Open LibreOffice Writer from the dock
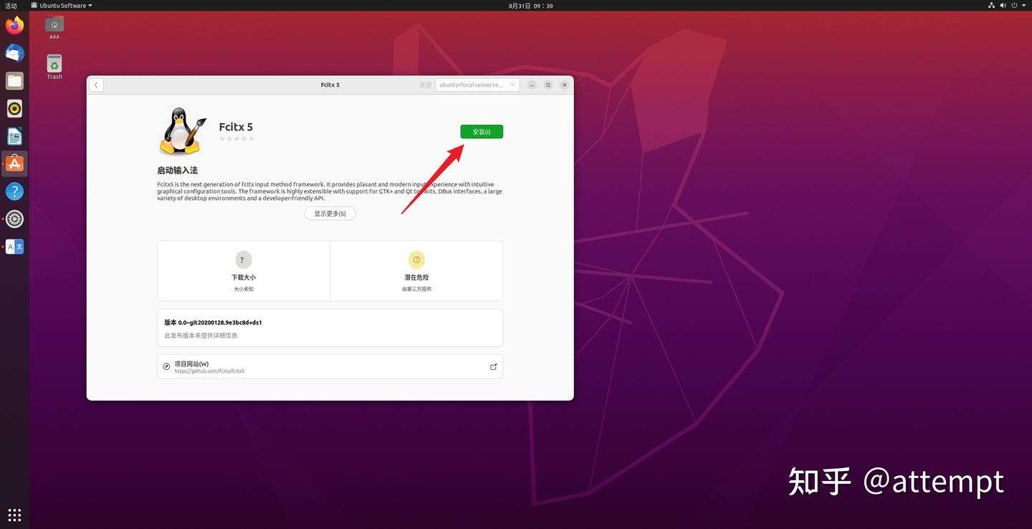 click(14, 135)
